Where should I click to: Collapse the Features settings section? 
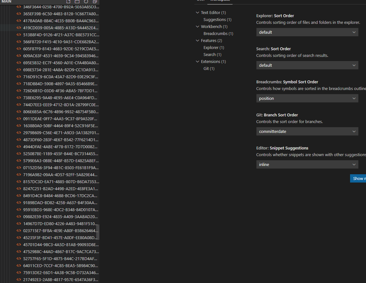click(x=197, y=40)
